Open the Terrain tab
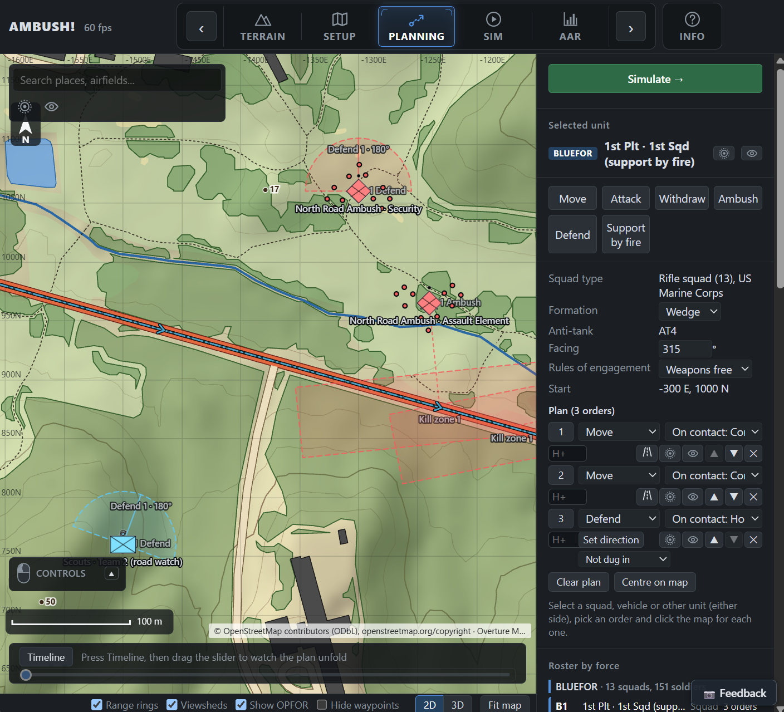 click(x=262, y=27)
